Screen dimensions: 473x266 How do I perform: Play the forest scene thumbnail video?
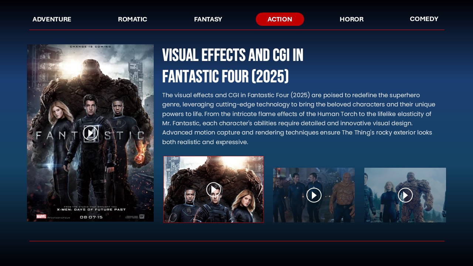(405, 195)
